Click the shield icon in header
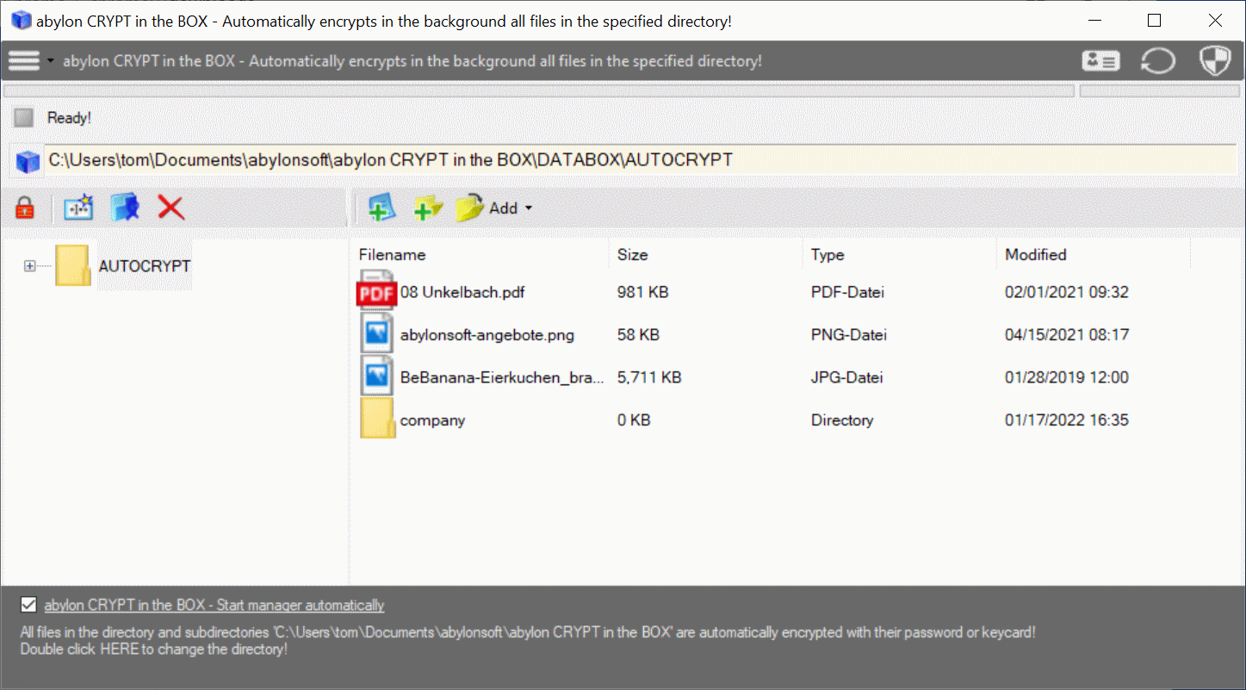 (1215, 61)
